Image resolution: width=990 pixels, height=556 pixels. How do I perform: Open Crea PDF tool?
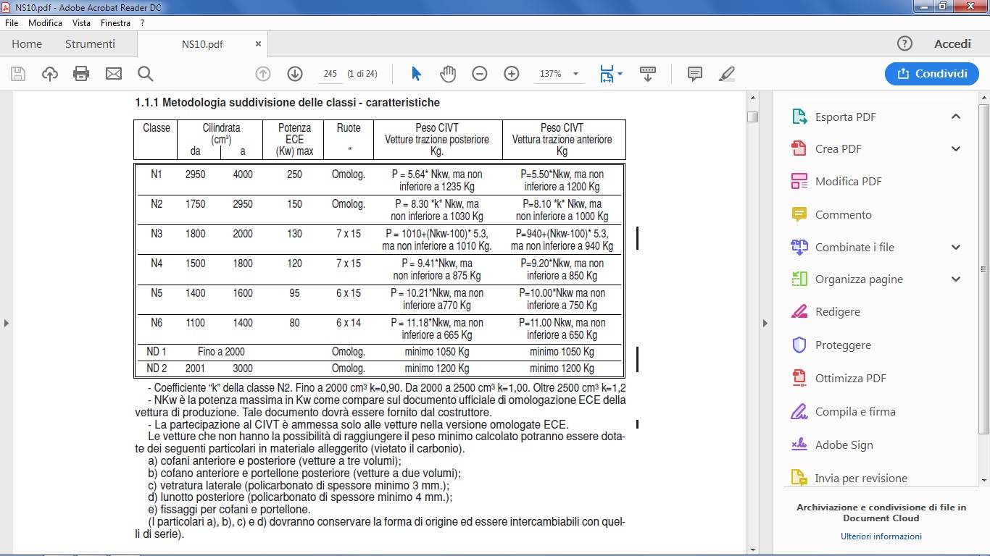pos(838,149)
